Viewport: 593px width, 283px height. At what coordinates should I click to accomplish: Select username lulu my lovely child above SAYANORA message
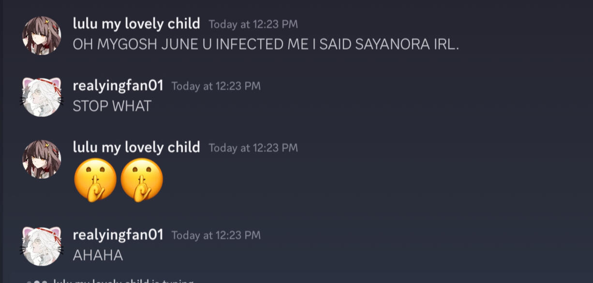tap(136, 23)
